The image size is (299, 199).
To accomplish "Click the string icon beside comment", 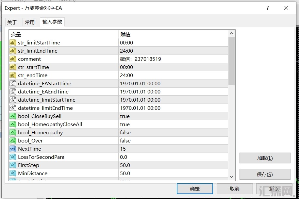I will pyautogui.click(x=13, y=59).
